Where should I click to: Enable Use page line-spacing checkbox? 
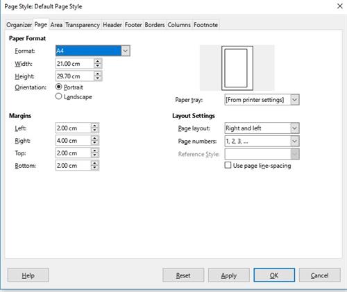point(228,165)
